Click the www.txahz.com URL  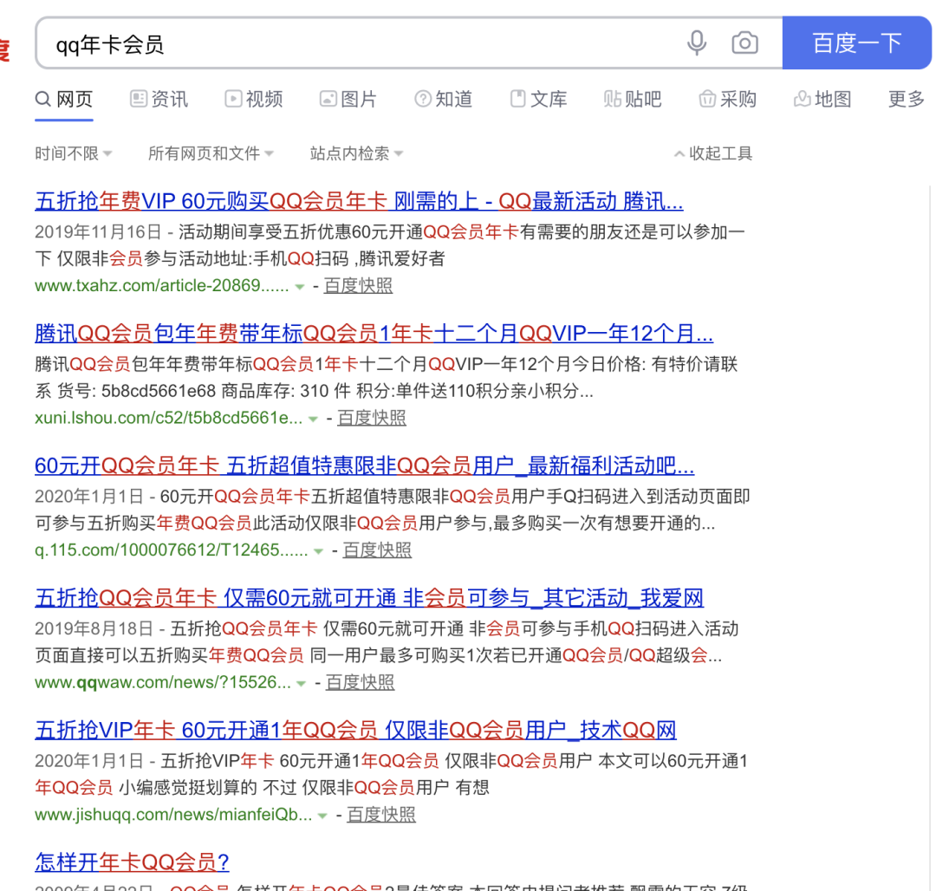(x=162, y=286)
